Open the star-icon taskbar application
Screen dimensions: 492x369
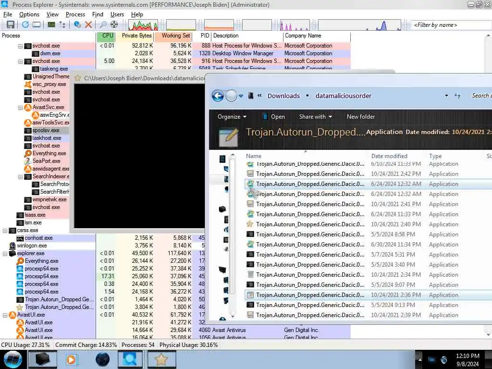161,359
